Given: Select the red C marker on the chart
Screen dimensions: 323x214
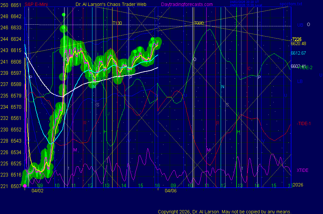Looking at the screenshot, I should point(249,69).
